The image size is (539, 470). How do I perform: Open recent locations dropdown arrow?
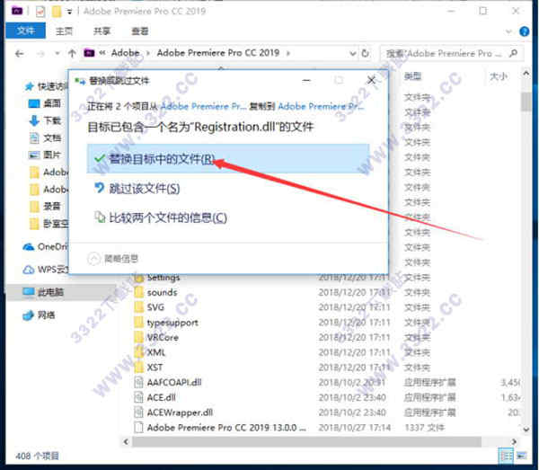click(x=57, y=54)
